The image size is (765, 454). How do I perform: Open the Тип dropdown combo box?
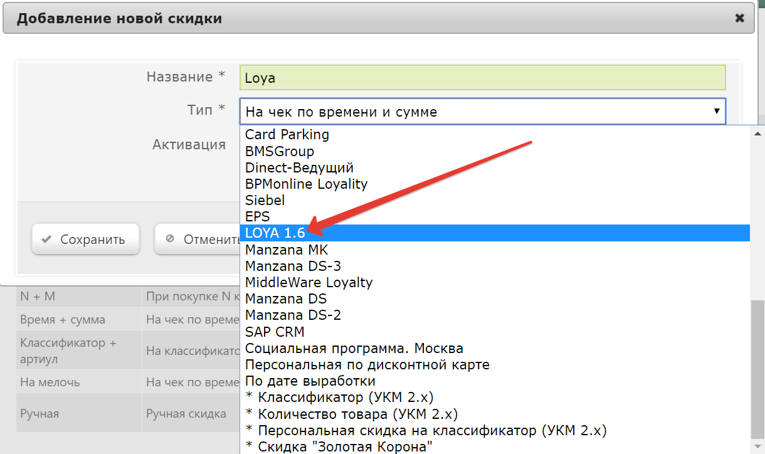[482, 112]
